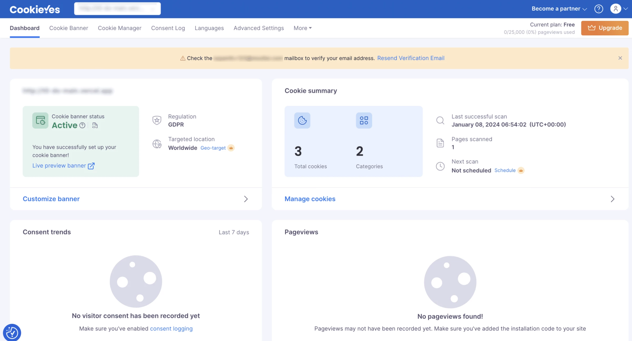
Task: Click the consent logging link
Action: pos(171,329)
